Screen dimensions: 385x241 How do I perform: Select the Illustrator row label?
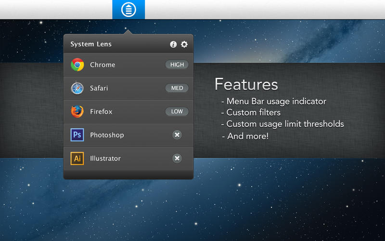105,159
